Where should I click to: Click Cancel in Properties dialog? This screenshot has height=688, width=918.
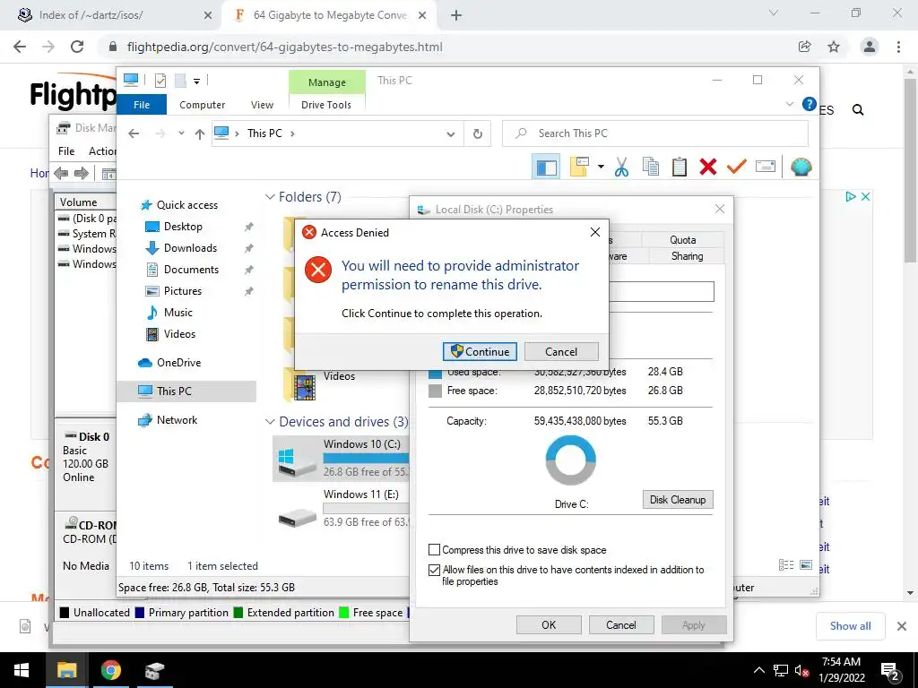[x=620, y=624]
